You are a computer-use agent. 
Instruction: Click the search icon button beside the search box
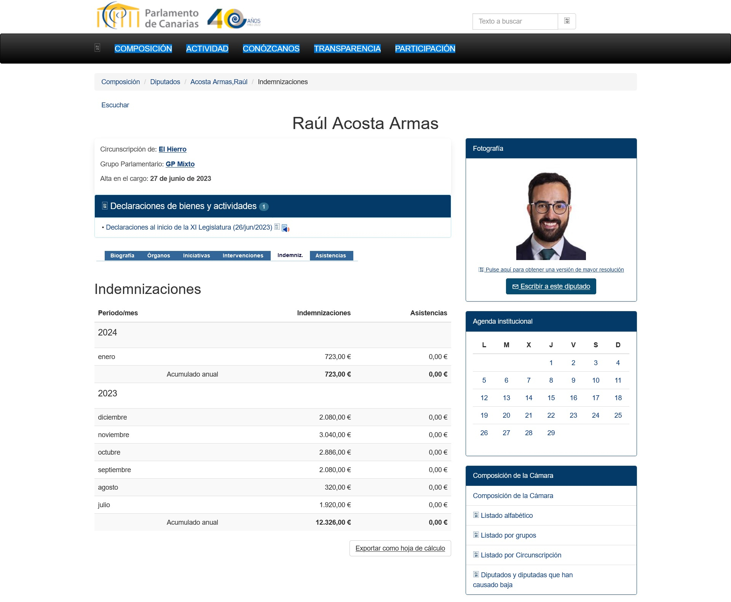pos(567,21)
